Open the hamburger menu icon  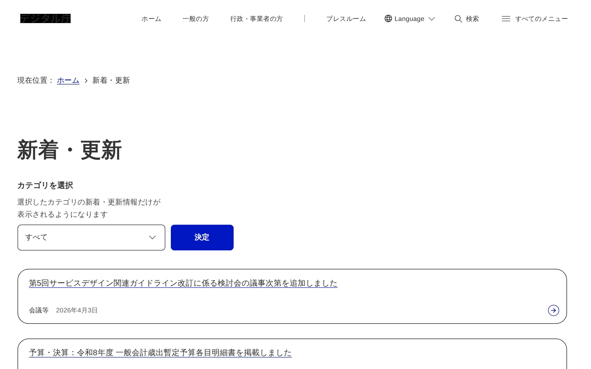506,19
